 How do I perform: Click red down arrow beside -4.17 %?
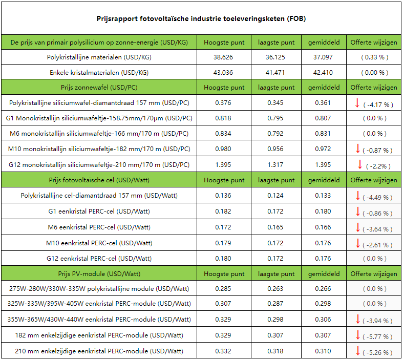(357, 103)
